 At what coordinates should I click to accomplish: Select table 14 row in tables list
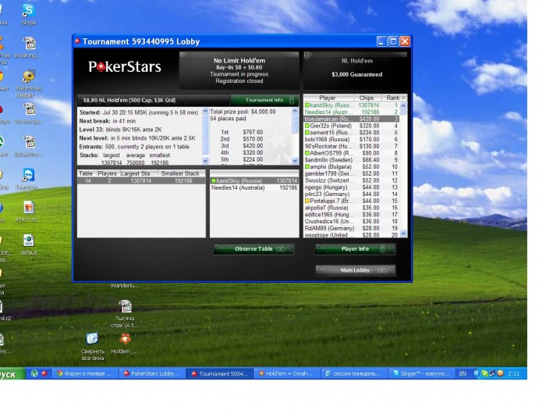click(141, 180)
